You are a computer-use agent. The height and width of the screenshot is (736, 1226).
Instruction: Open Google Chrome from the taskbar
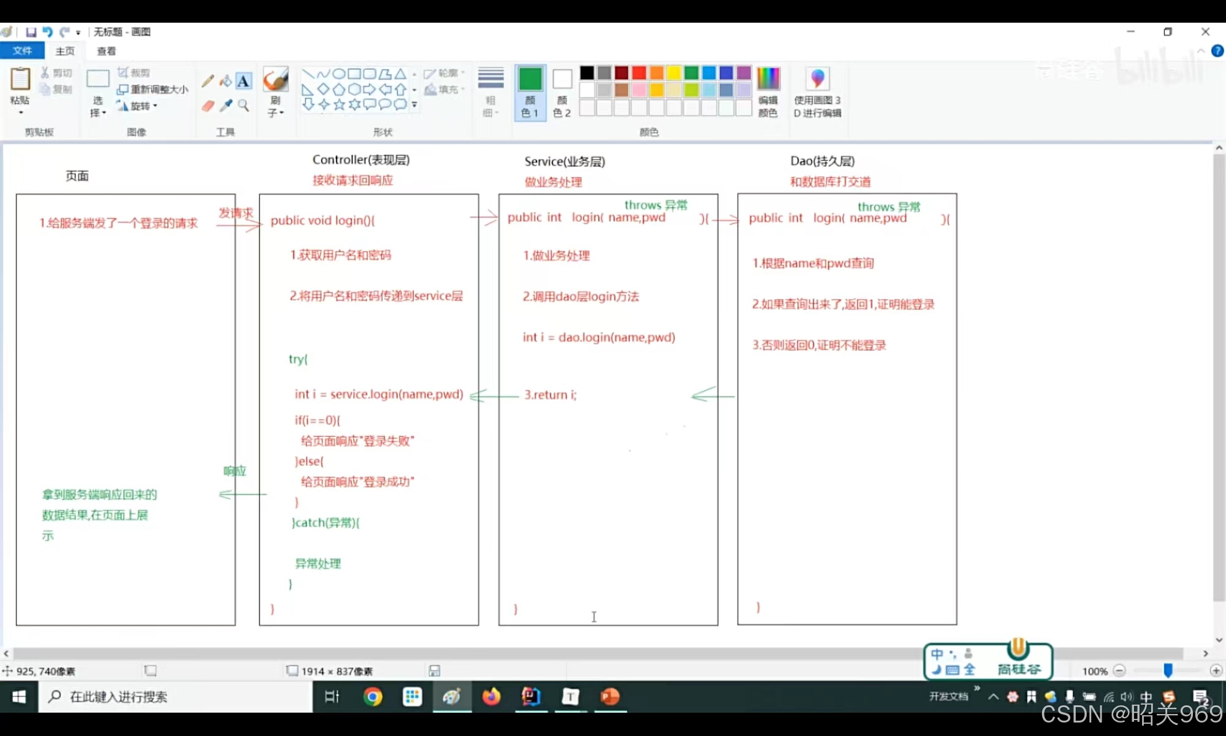(x=372, y=697)
